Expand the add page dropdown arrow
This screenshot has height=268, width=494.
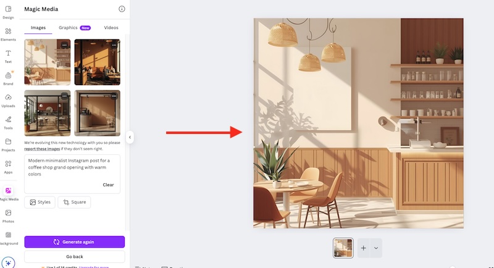[376, 248]
